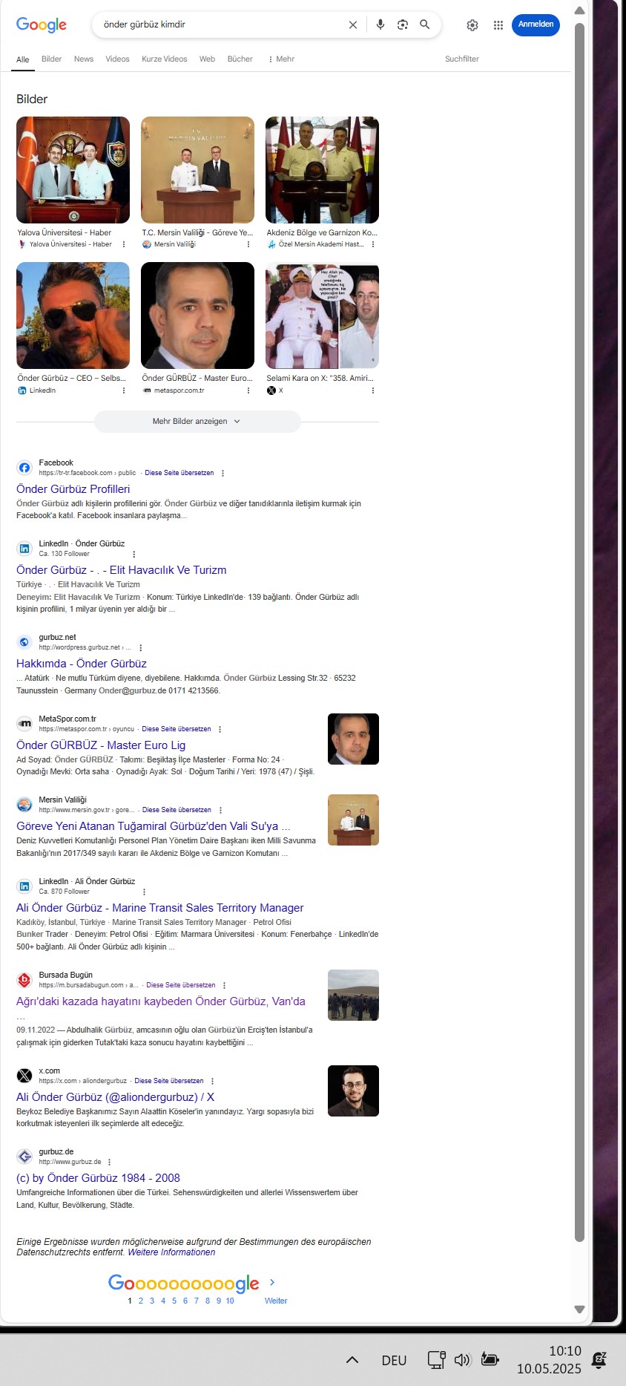626x1386 pixels.
Task: Open more options for Mersin Valiliği result
Action: pyautogui.click(x=220, y=810)
